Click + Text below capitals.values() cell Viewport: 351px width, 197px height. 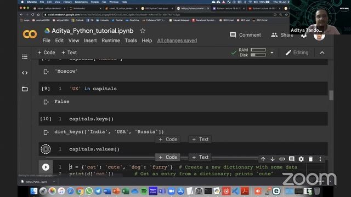point(200,157)
